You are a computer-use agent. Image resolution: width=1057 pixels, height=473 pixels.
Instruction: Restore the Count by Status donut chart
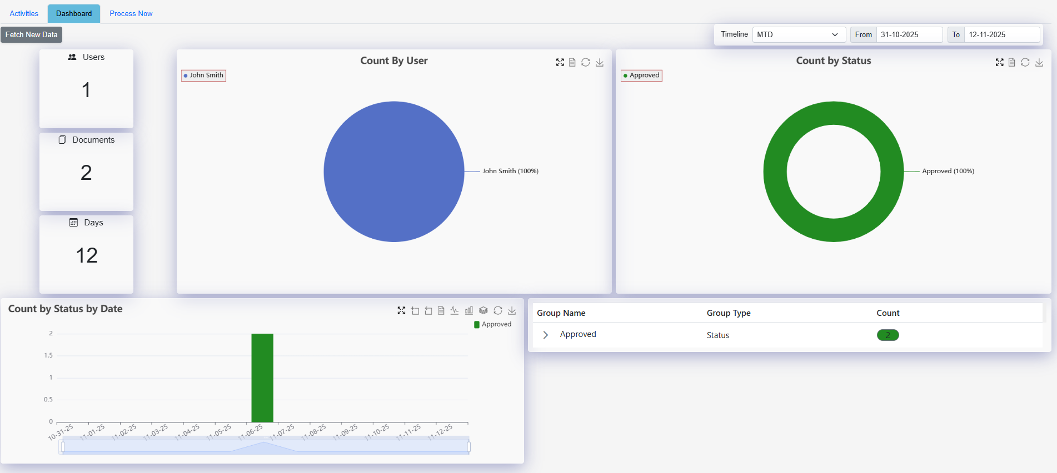click(1025, 62)
